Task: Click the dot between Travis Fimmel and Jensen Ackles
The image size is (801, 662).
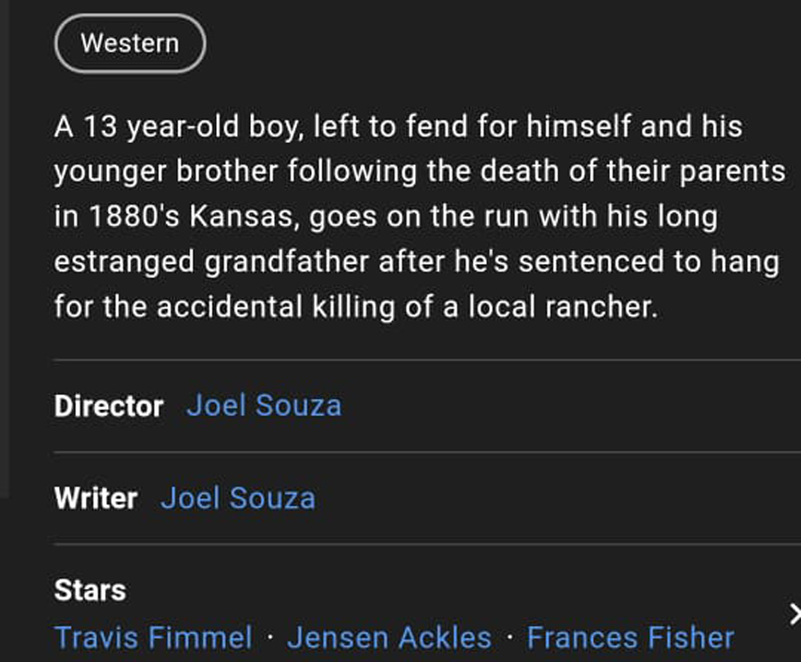Action: 269,638
